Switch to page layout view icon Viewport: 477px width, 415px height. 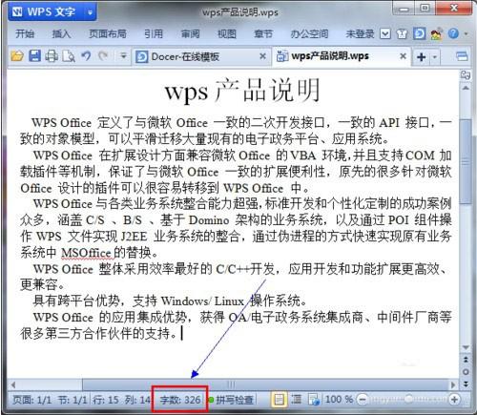point(279,399)
